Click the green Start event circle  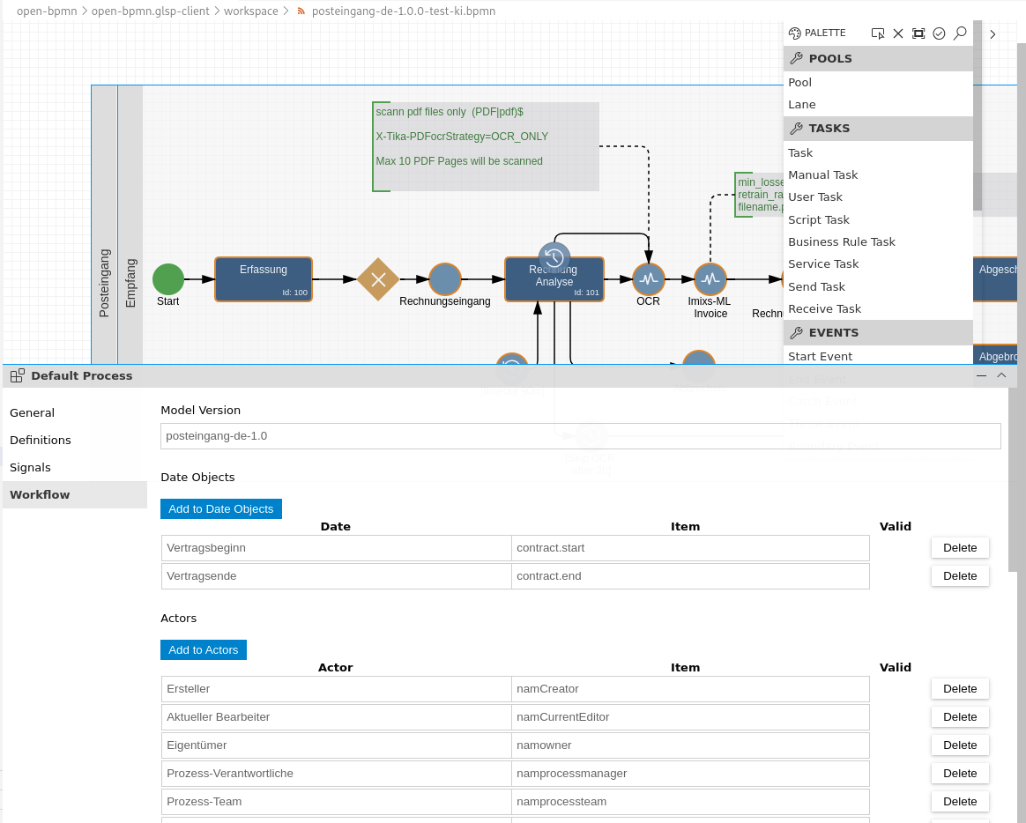coord(167,279)
